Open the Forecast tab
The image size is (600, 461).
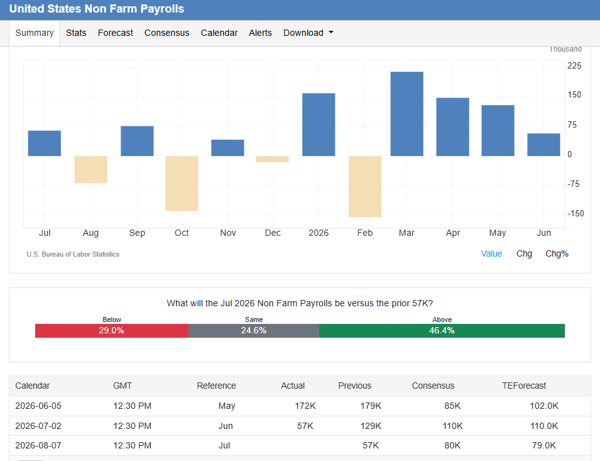tap(115, 33)
